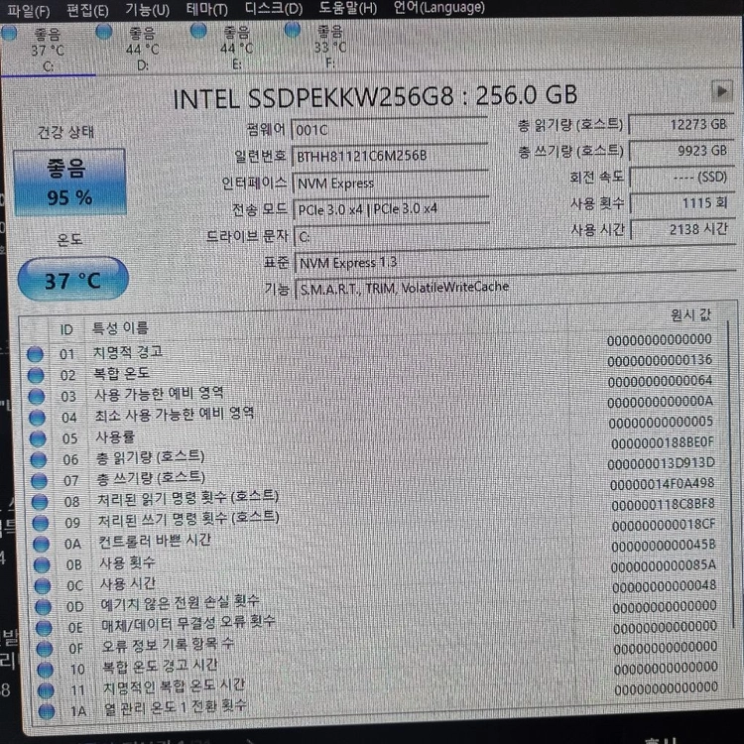Select the C: drive tab at 37 °C
744x744 pixels.
point(48,50)
